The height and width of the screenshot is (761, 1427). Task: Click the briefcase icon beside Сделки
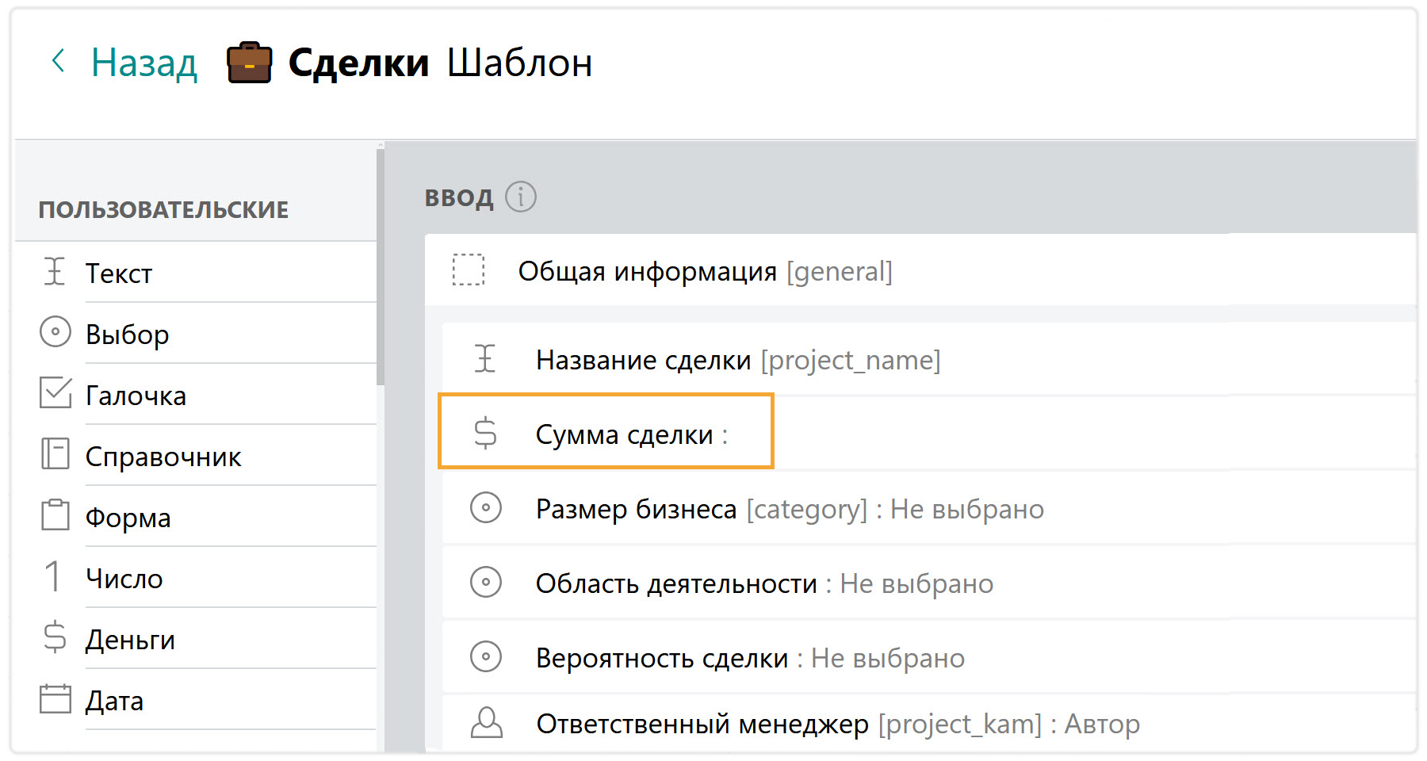click(249, 63)
